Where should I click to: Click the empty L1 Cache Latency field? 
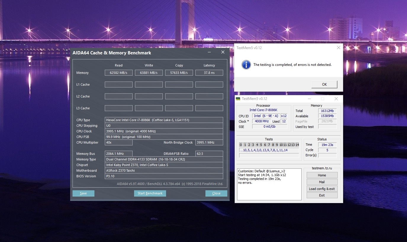click(x=209, y=85)
